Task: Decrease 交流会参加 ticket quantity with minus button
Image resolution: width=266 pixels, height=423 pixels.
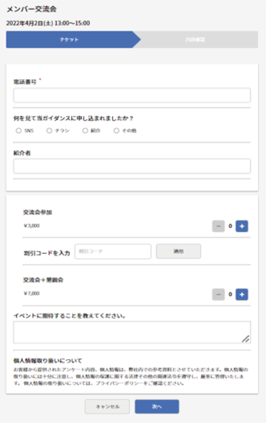Action: click(x=218, y=226)
